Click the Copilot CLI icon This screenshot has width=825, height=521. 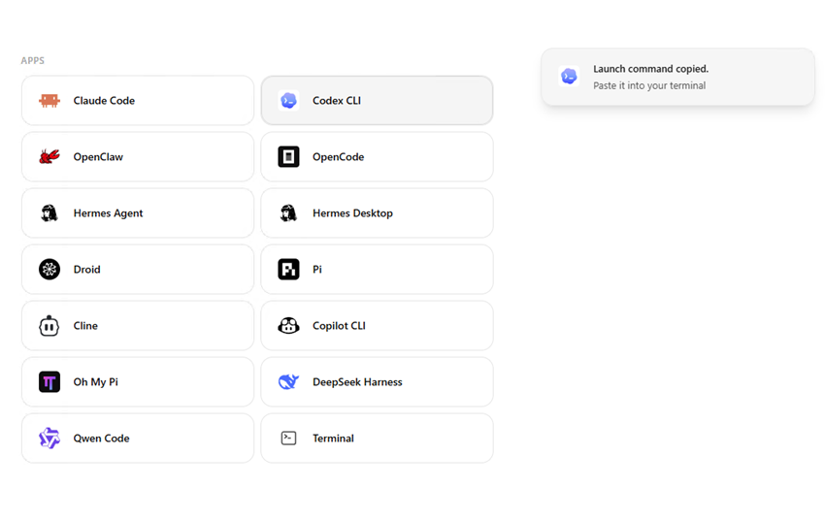(289, 325)
